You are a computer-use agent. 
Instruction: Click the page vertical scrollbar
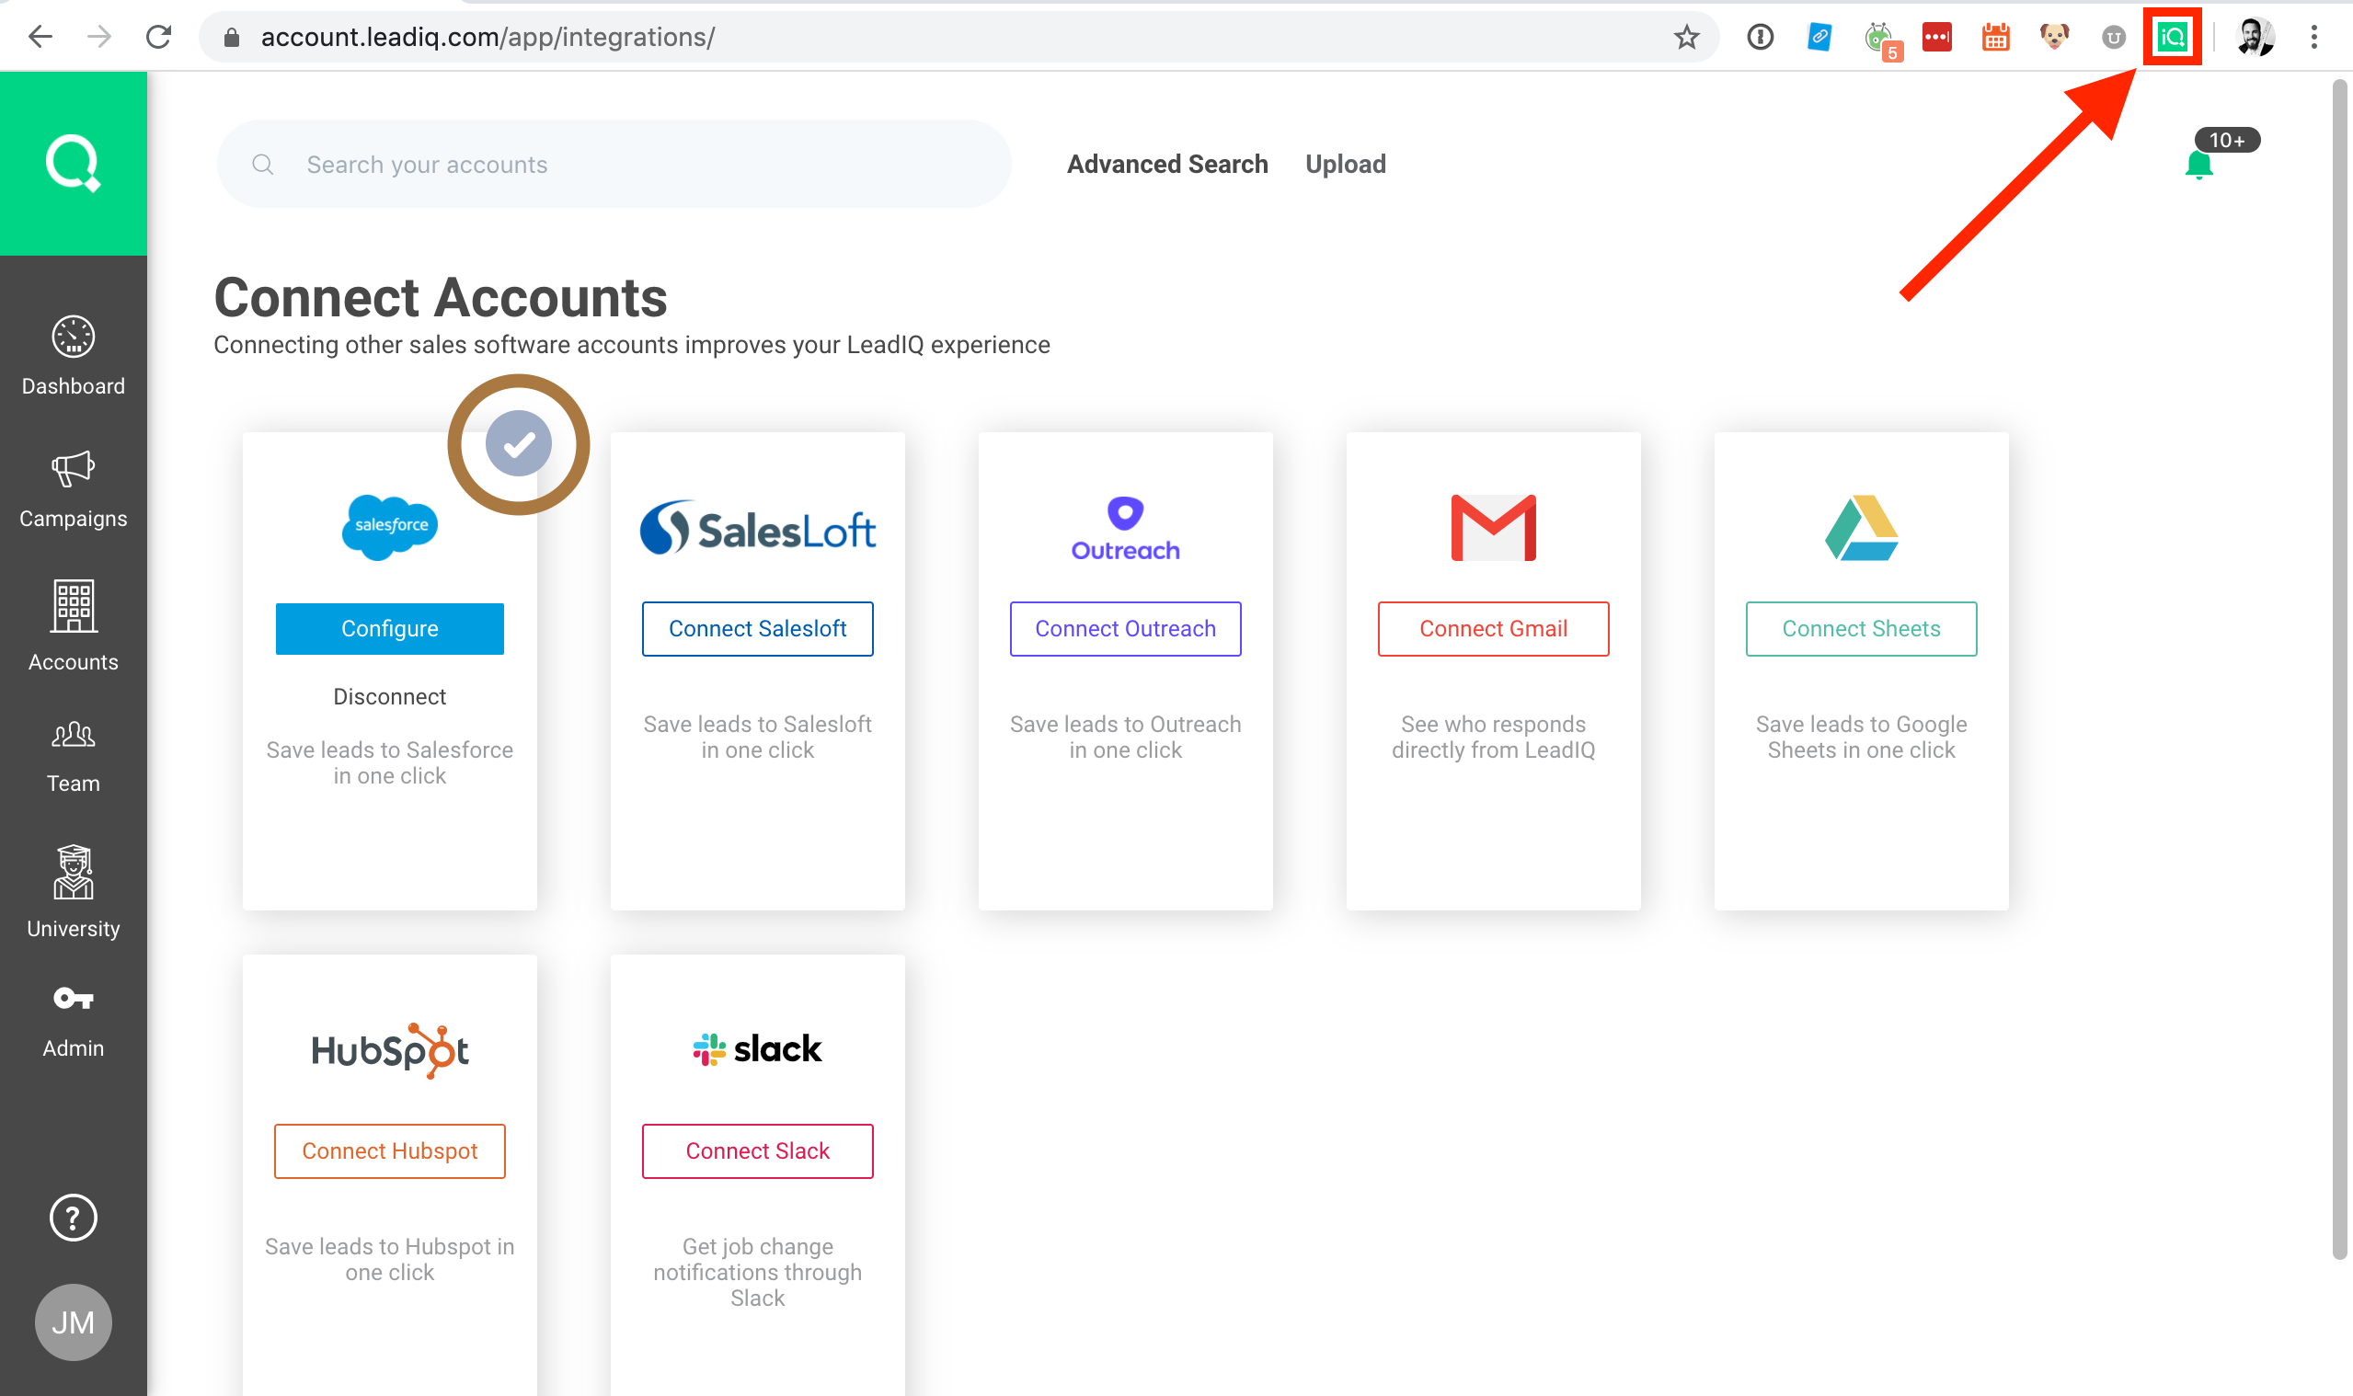[x=2339, y=658]
